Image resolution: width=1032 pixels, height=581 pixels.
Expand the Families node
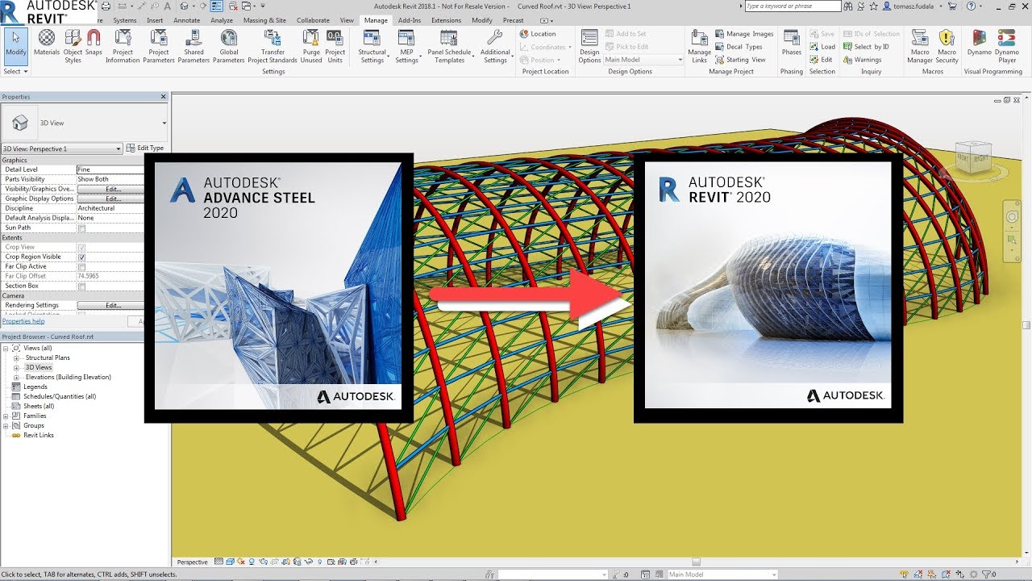tap(6, 416)
